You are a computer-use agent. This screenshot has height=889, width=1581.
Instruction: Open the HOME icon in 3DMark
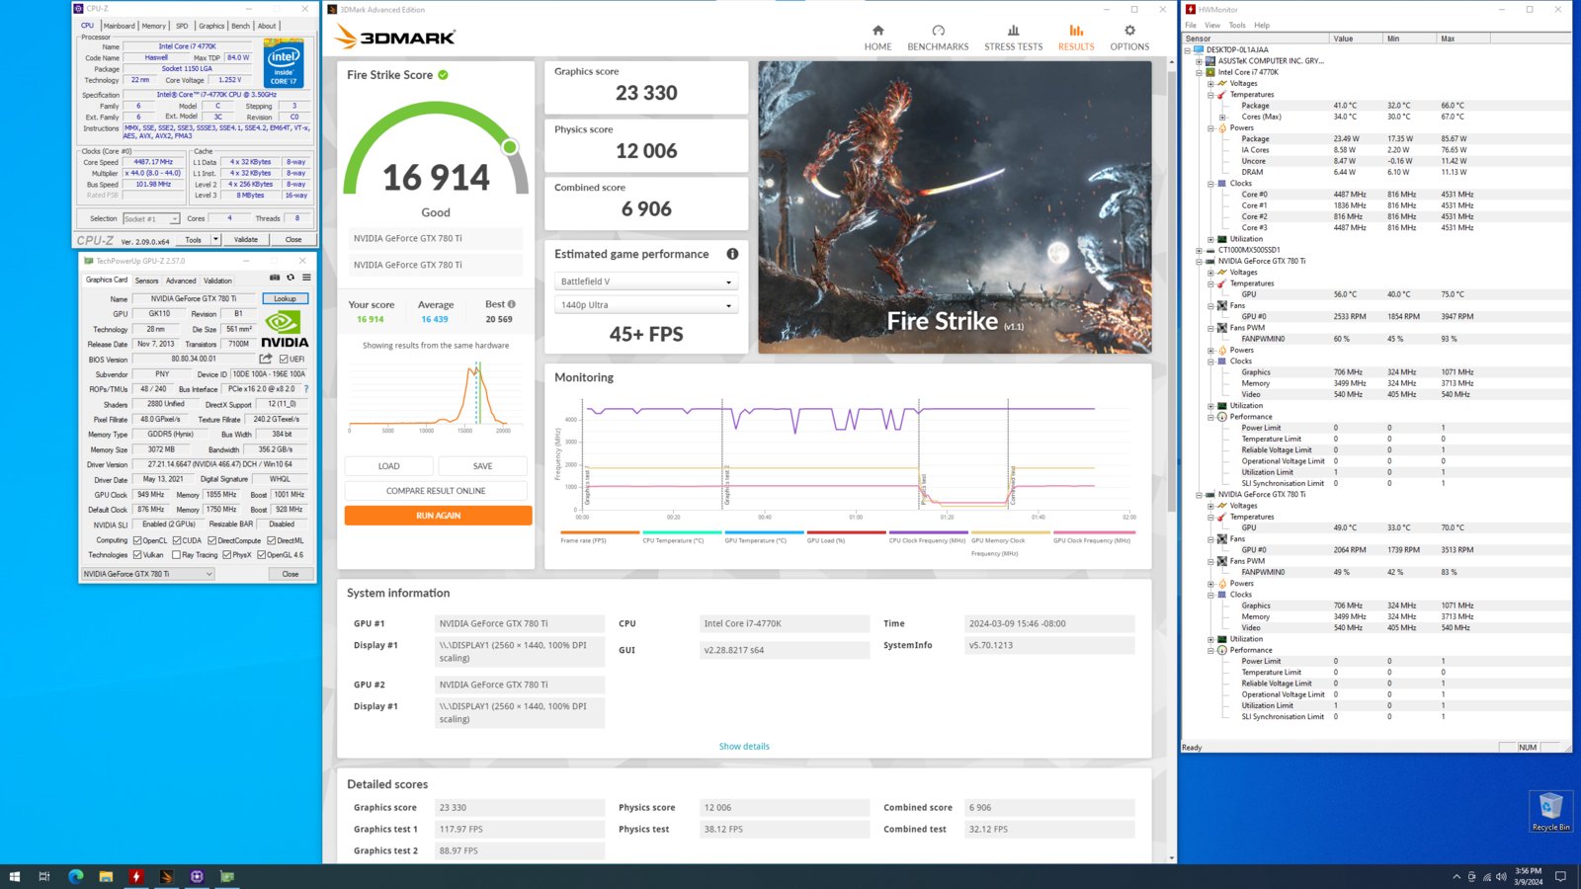[877, 31]
